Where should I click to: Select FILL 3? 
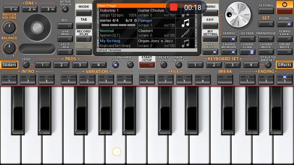click(x=184, y=79)
